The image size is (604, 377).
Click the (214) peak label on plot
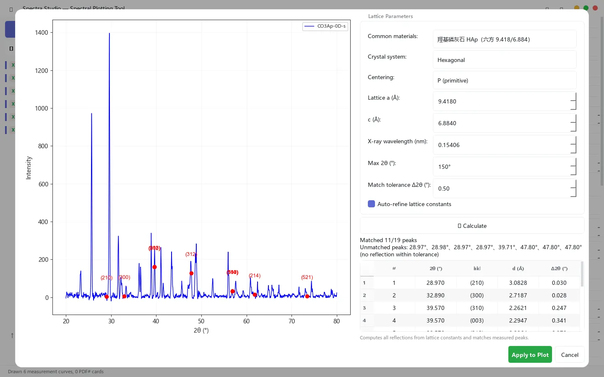point(255,276)
